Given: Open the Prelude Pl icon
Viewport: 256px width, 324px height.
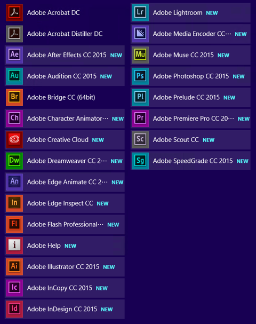Looking at the screenshot, I should point(140,97).
